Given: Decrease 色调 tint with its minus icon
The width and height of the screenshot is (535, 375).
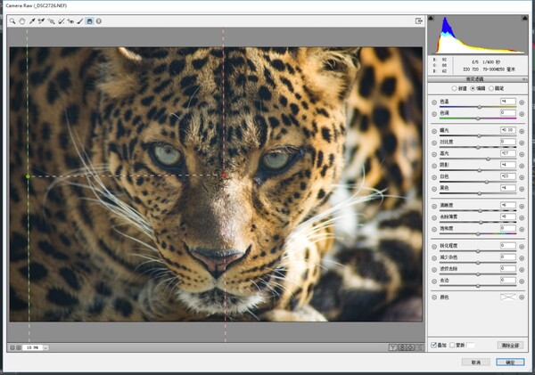Looking at the screenshot, I should [434, 114].
